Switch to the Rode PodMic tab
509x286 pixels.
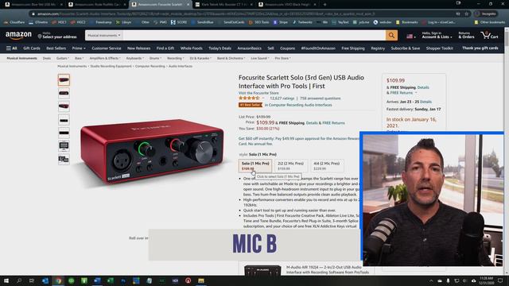pos(96,5)
